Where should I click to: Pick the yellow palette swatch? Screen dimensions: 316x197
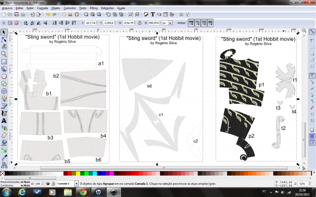[x=78, y=173]
